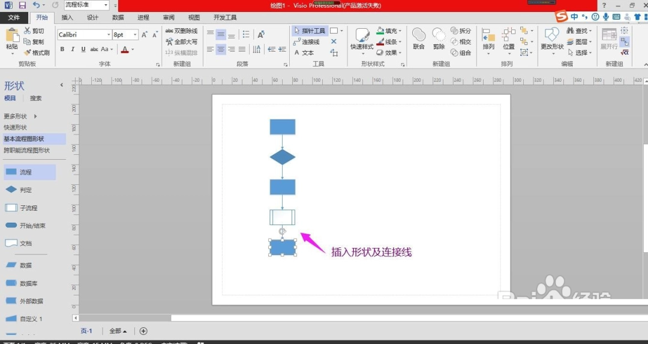The width and height of the screenshot is (648, 344).
Task: Open the font name Calibri dropdown
Action: point(109,35)
